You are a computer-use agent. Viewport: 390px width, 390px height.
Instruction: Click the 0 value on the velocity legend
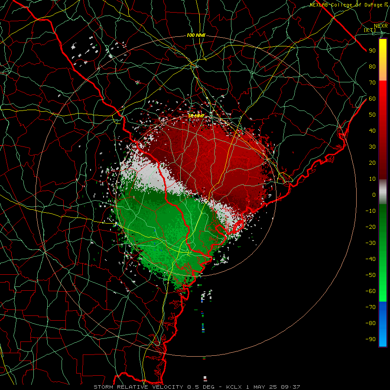coord(374,195)
